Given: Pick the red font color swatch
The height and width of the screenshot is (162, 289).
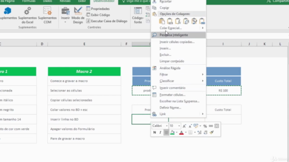Looking at the screenshot, I should pos(182,132).
